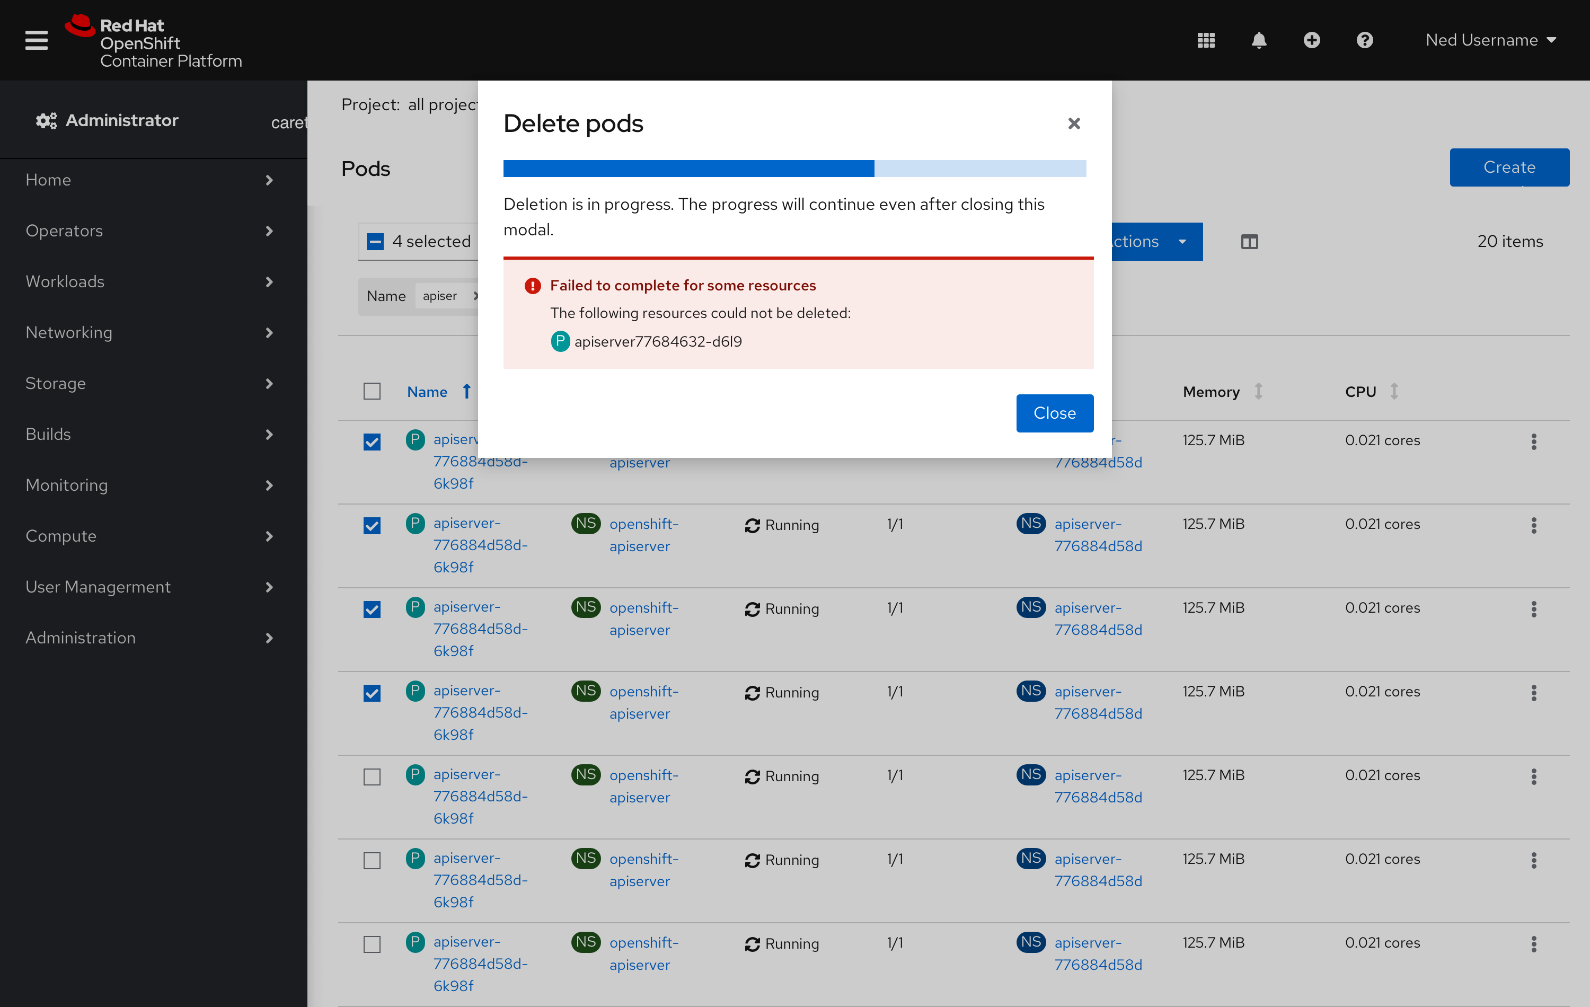1590x1007 pixels.
Task: Click the column layout toggle icon
Action: (x=1249, y=240)
